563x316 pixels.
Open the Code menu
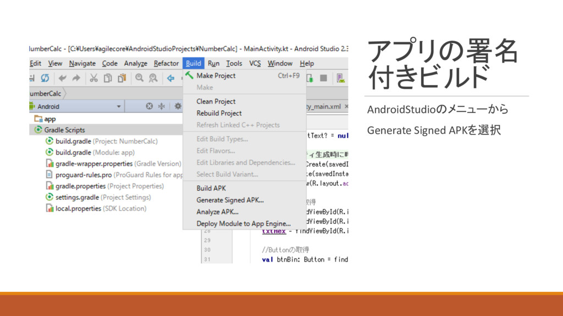(109, 64)
